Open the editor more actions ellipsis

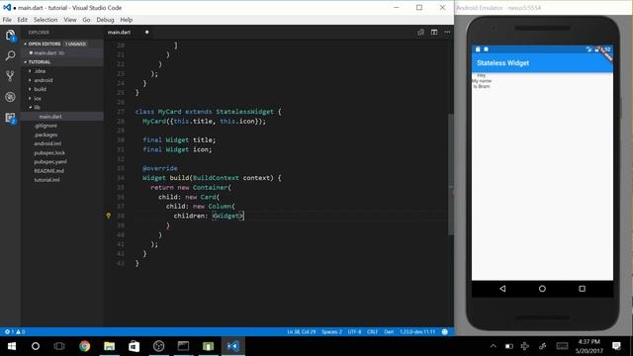(x=447, y=33)
